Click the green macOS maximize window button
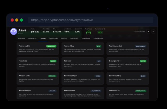Viewport: 167px width, 109px height. coord(21,20)
